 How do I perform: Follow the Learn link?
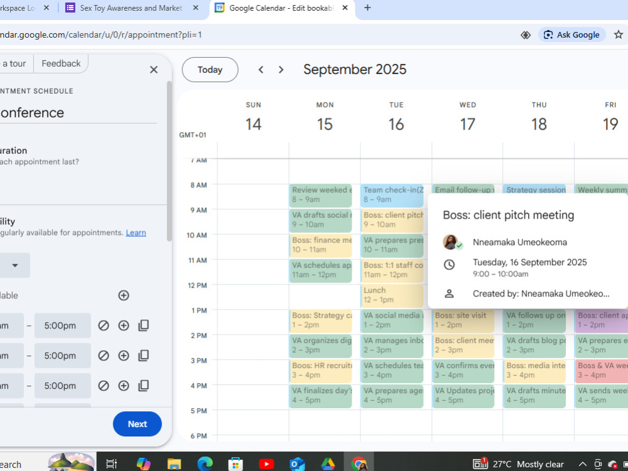136,233
